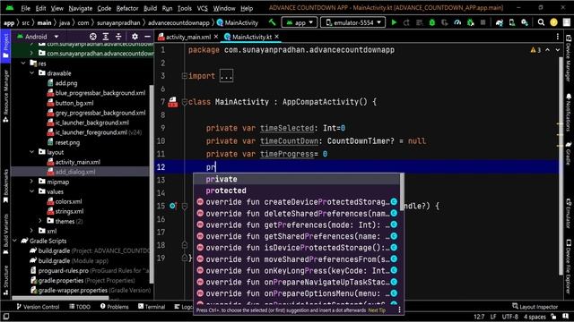The width and height of the screenshot is (574, 322).
Task: Expand the mipmap folder
Action: pos(32,182)
